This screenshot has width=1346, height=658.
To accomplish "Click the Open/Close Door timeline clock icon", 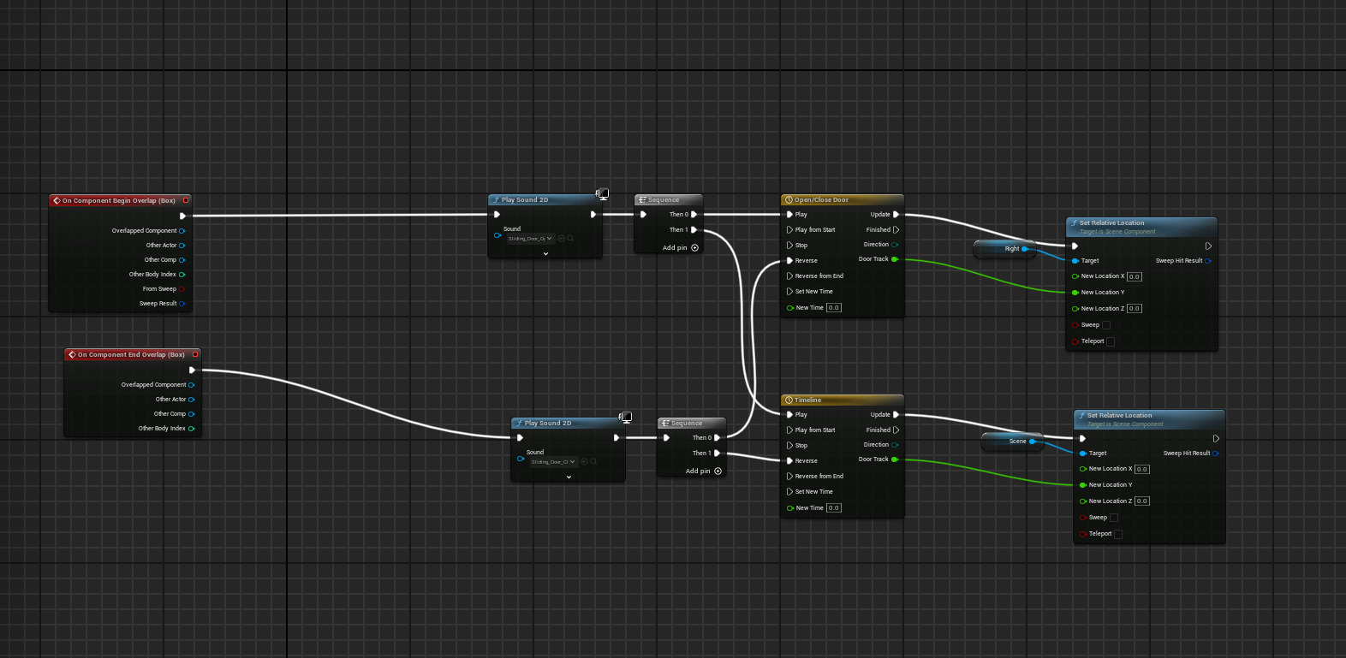I will pos(789,200).
